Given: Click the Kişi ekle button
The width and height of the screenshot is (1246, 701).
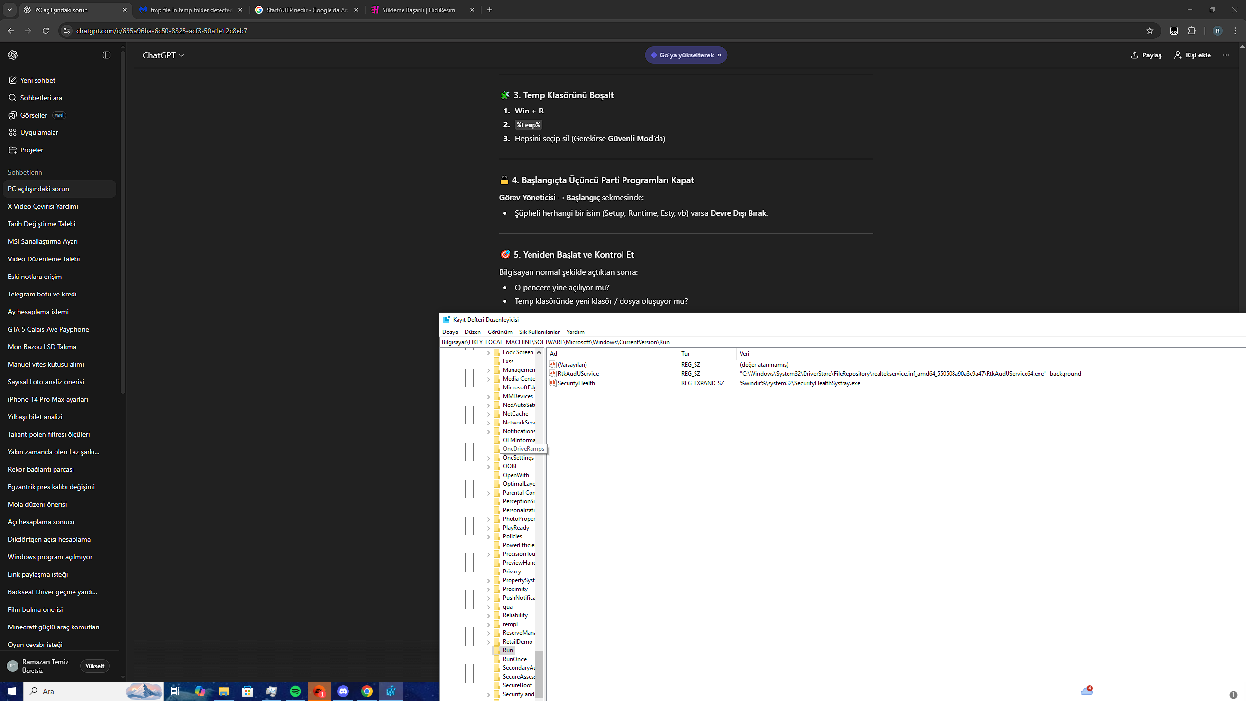Looking at the screenshot, I should click(x=1192, y=55).
